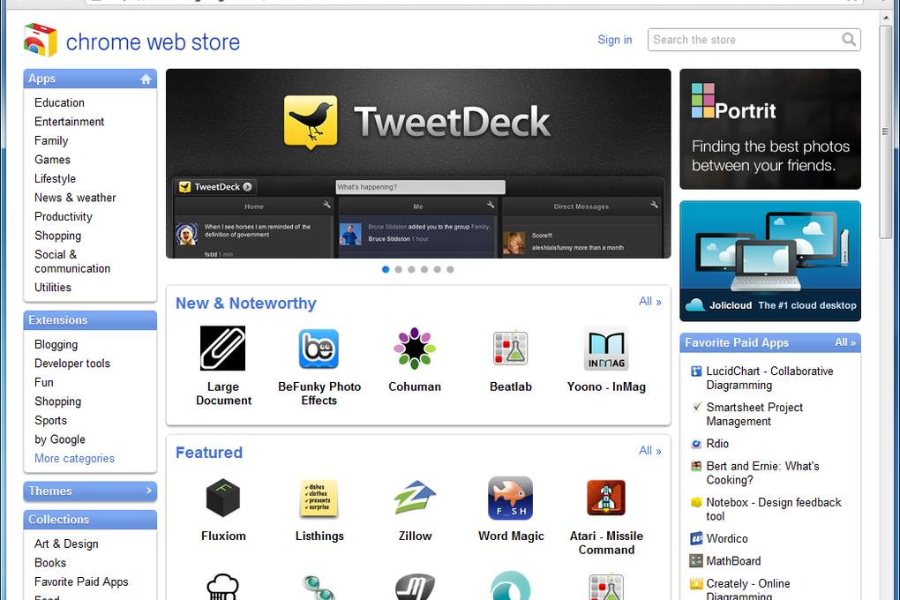Open the BeFunky Photo Effects icon
The image size is (900, 600).
click(319, 349)
